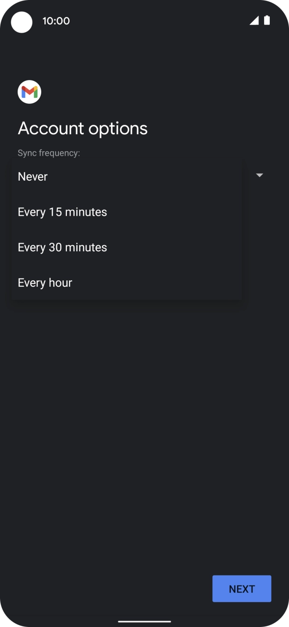This screenshot has height=627, width=289.
Task: Select Every 15 minutes sync option
Action: click(62, 211)
